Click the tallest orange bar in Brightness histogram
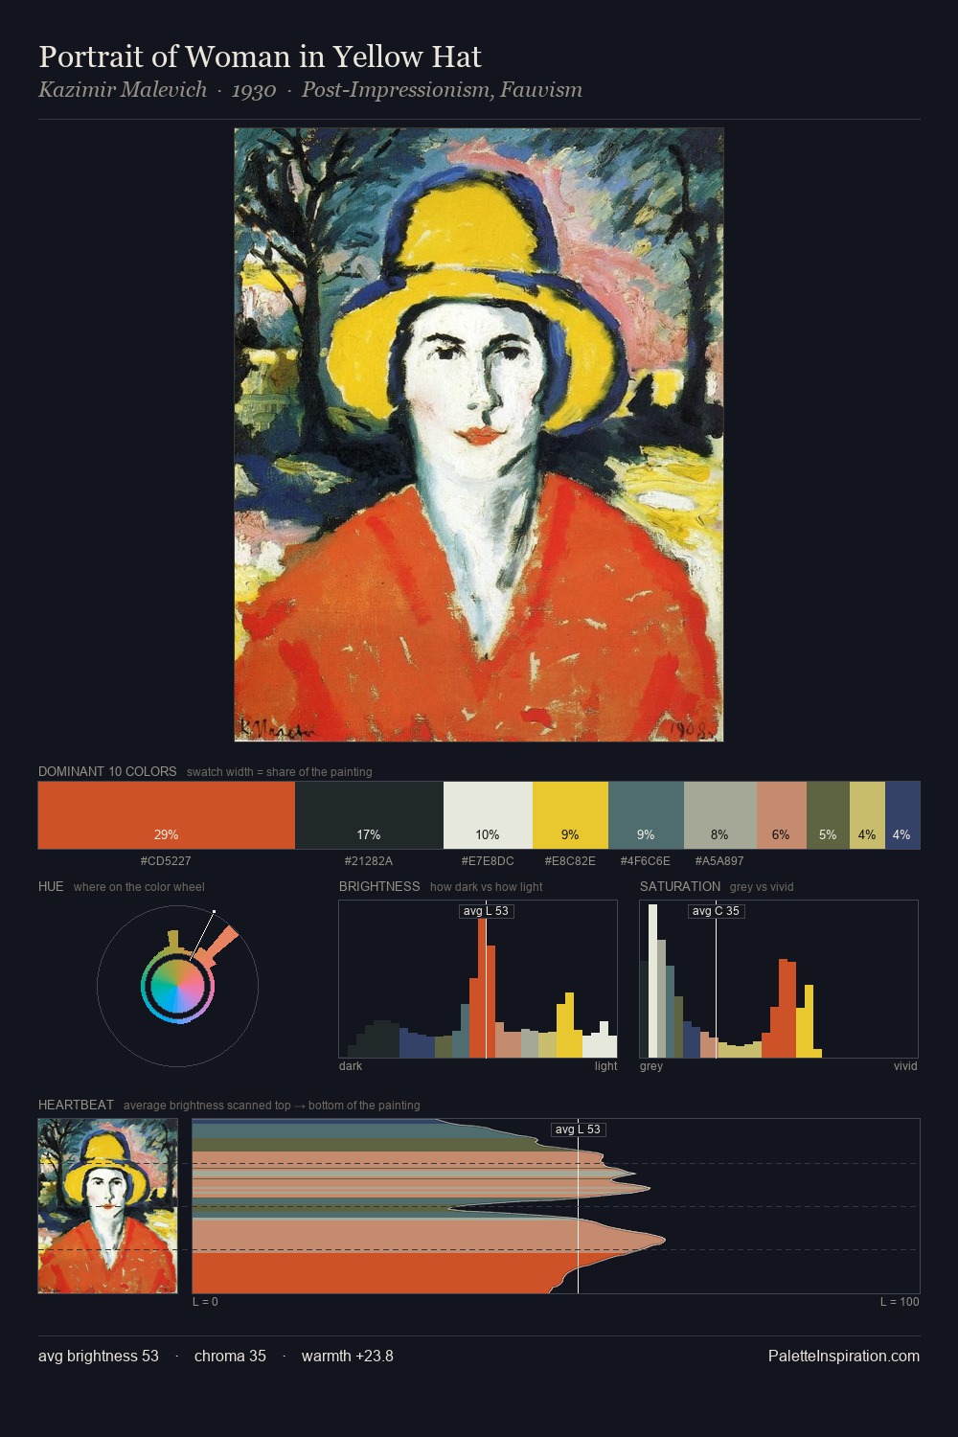This screenshot has width=958, height=1437. pos(482,988)
